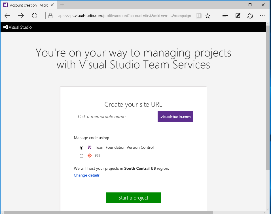Screen dimensions: 271x214
Task: Click the Visual Studio logo in the header
Action: (5, 27)
